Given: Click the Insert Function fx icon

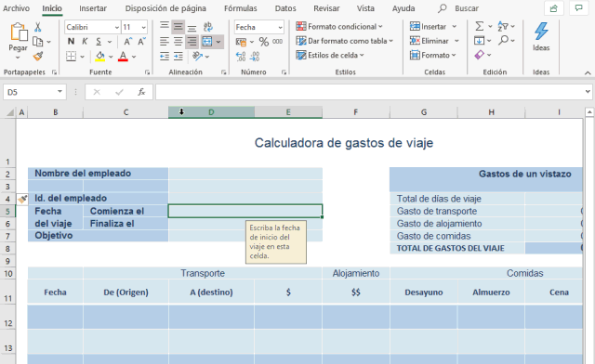Looking at the screenshot, I should coord(141,92).
